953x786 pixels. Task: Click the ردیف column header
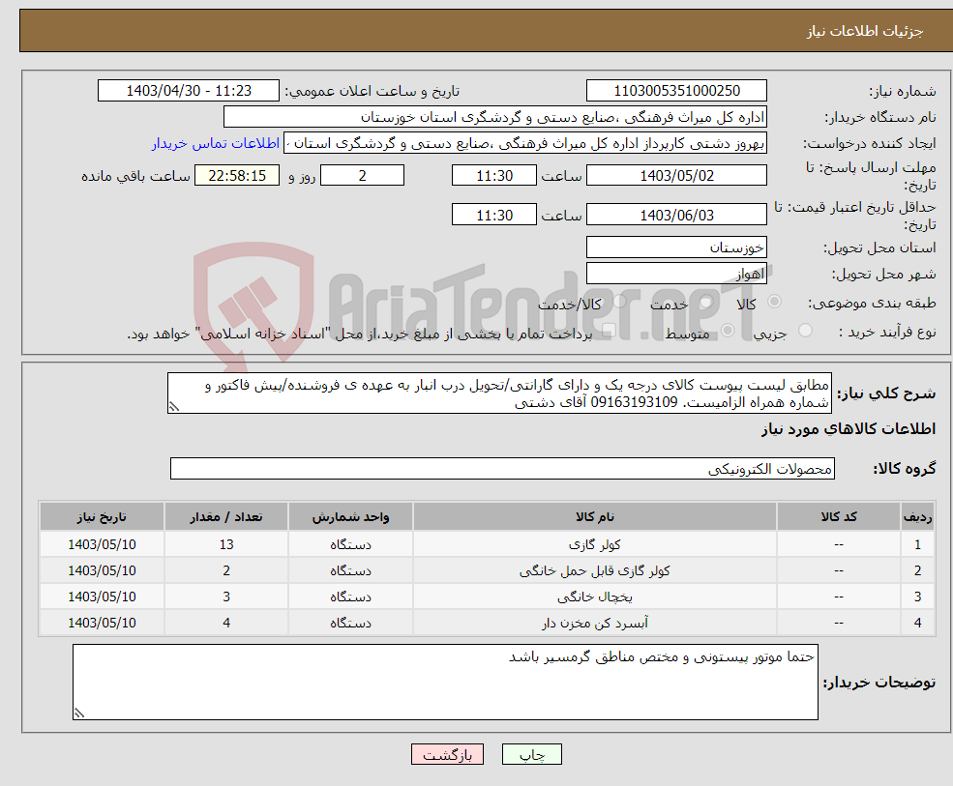(918, 517)
